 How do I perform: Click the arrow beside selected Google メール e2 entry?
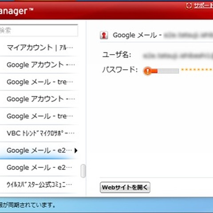pyautogui.click(x=76, y=150)
